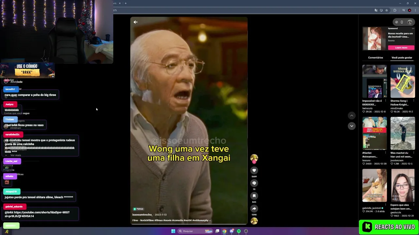Switch to the Você pode gostar tab

[402, 57]
